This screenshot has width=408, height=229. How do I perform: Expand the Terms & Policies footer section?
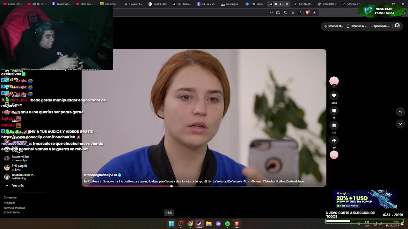pos(14,208)
